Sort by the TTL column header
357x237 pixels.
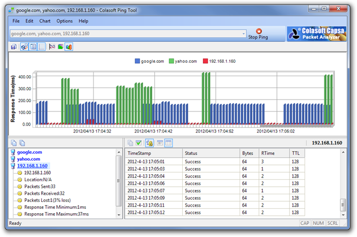(x=297, y=153)
